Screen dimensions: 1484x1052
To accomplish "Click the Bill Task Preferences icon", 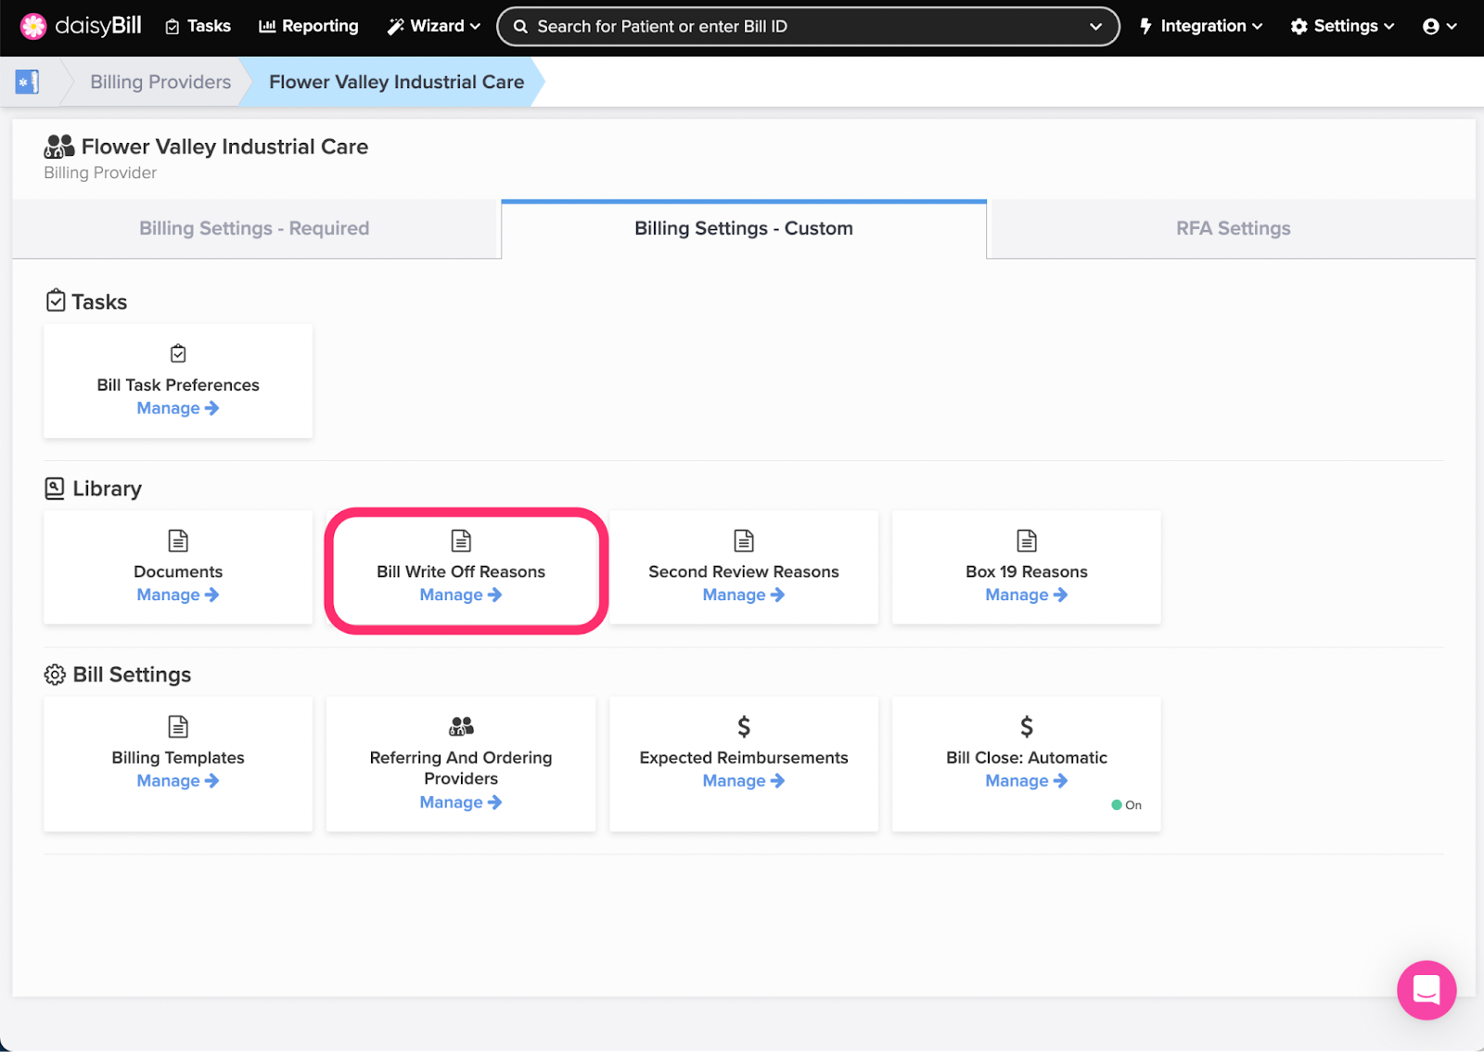I will 178,353.
